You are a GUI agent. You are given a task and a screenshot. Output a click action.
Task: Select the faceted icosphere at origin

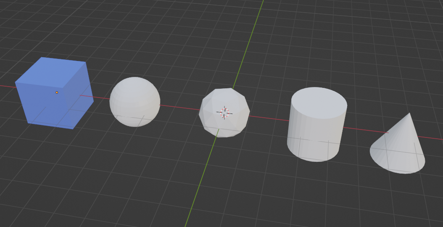coord(224,113)
